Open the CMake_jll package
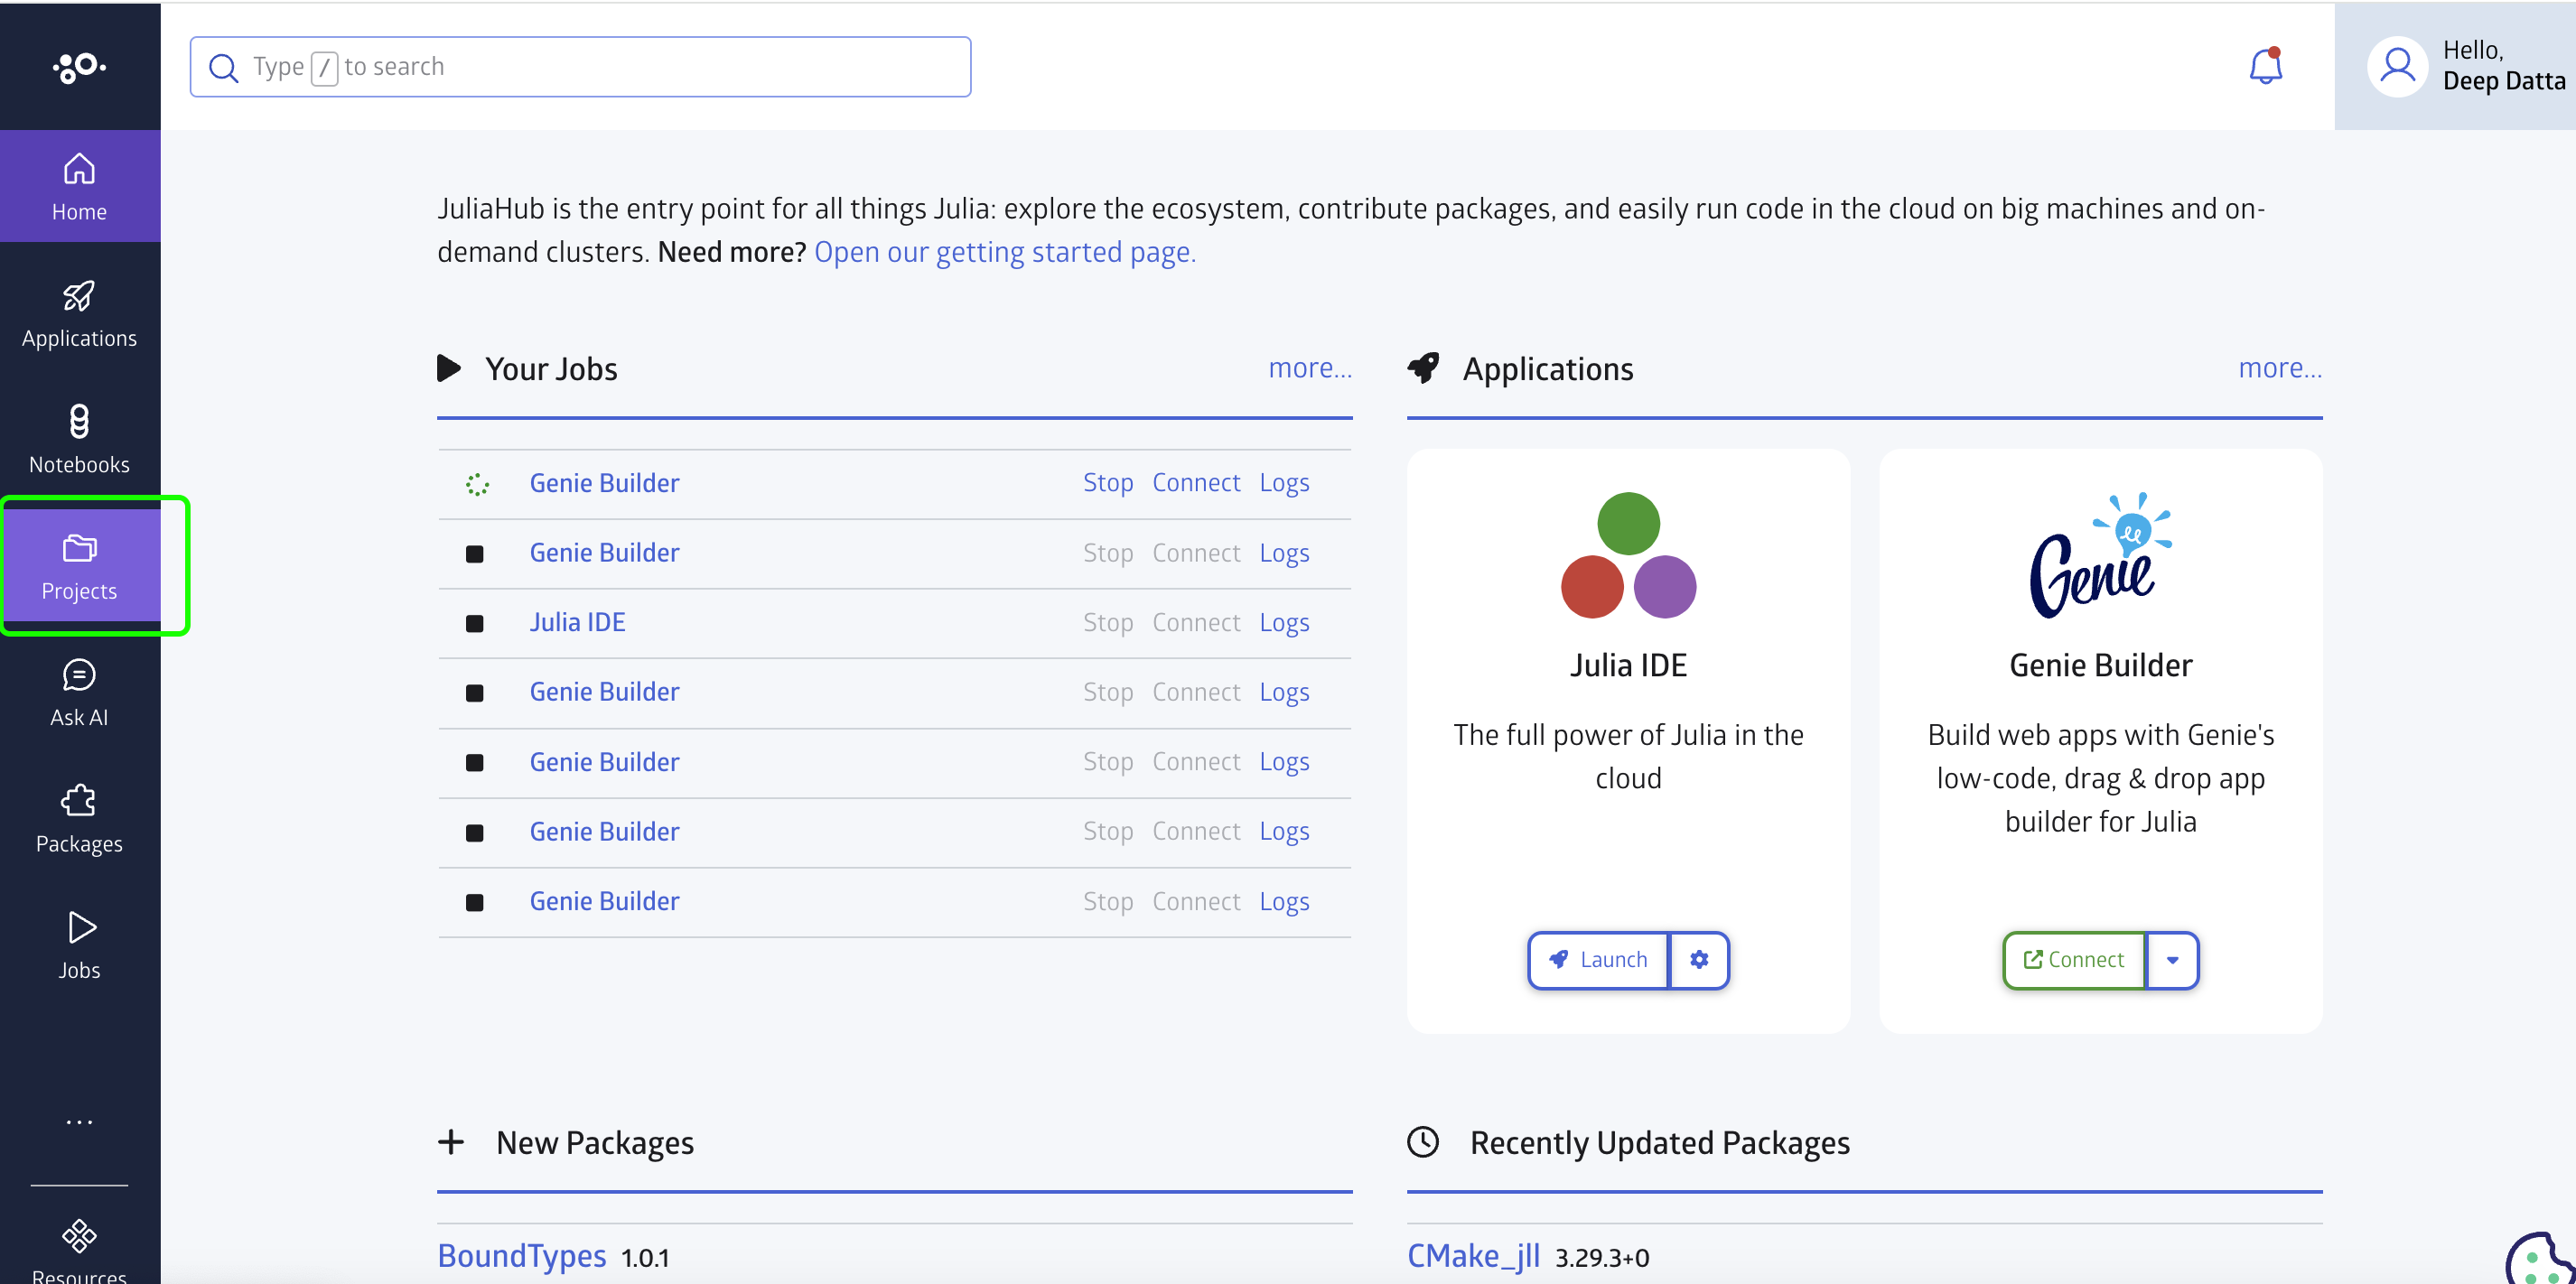 (1473, 1255)
